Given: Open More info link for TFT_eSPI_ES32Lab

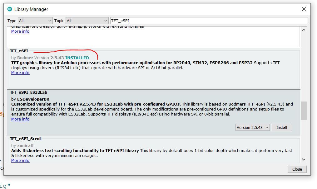Looking at the screenshot, I should [x=20, y=119].
